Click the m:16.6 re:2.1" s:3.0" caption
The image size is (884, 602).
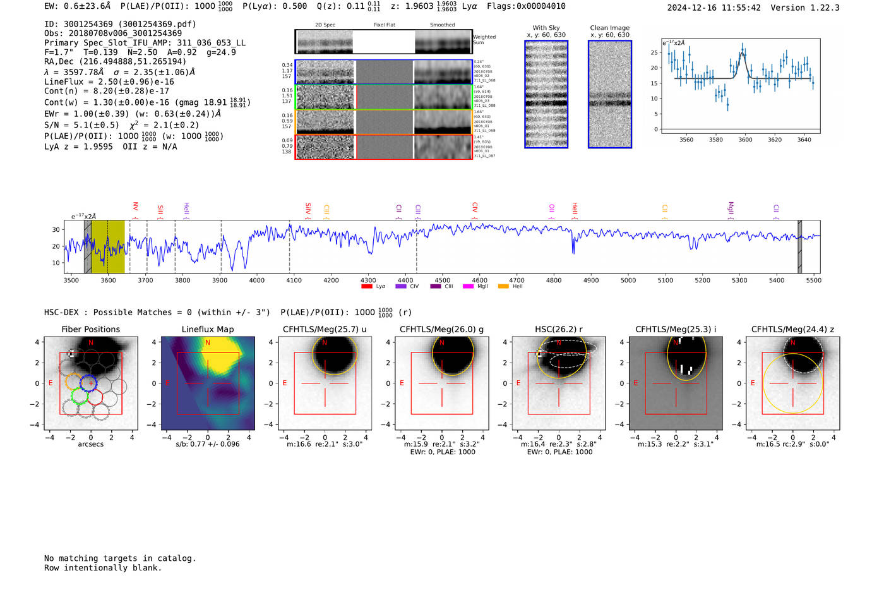point(325,444)
